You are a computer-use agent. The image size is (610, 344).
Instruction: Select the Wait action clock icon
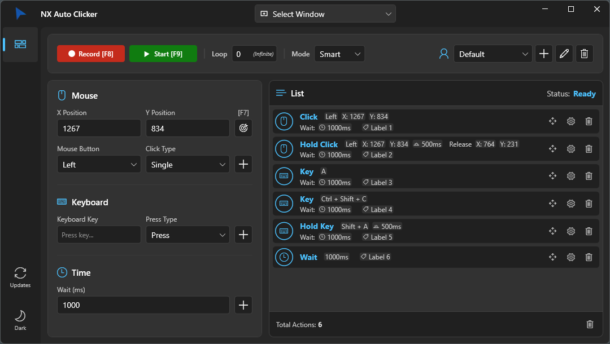[x=284, y=257]
